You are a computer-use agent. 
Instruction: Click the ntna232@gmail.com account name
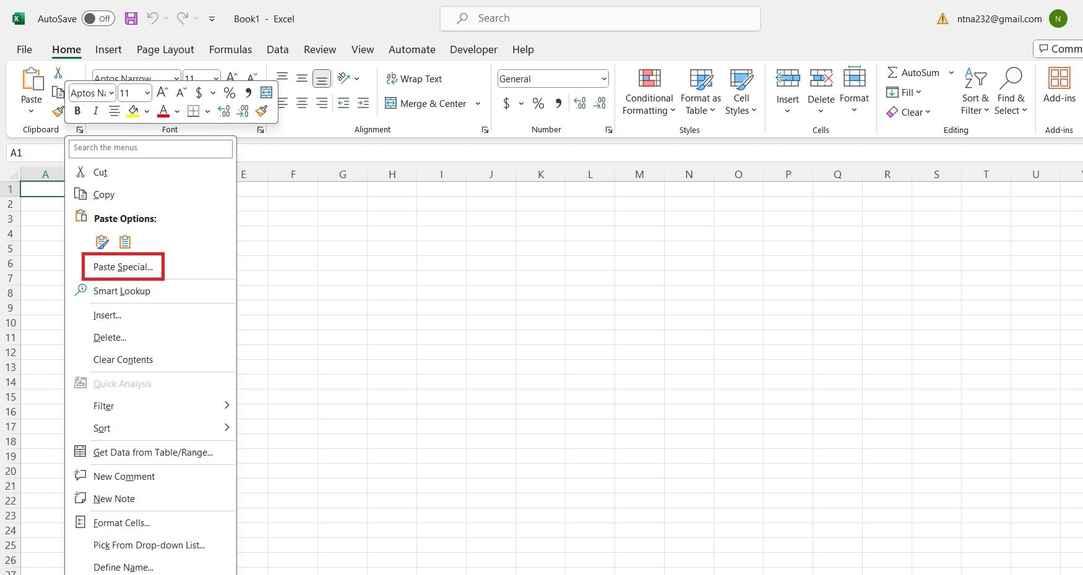(x=999, y=19)
